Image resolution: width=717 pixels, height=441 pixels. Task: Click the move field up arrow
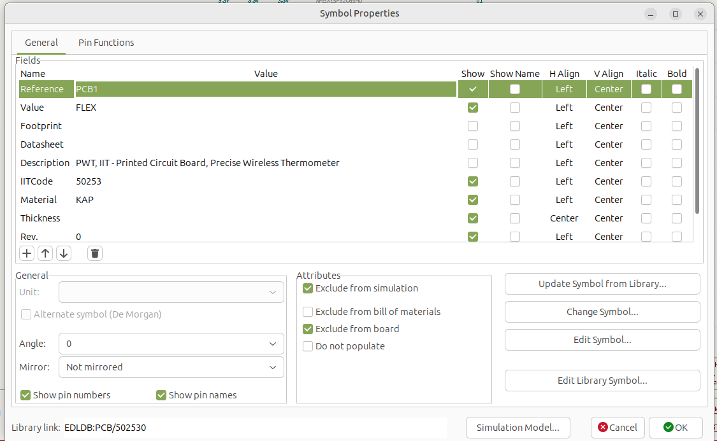pos(45,253)
